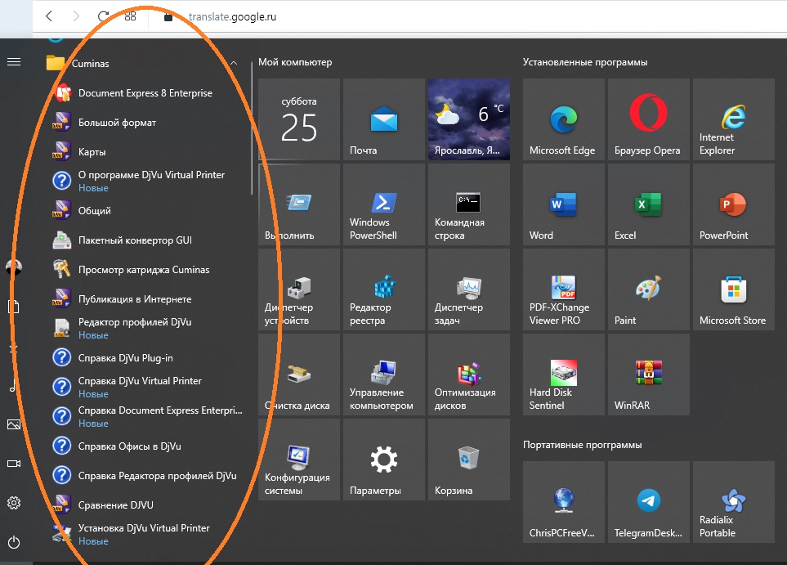Open Конфигурация системы tile
This screenshot has width=787, height=565.
[299, 460]
